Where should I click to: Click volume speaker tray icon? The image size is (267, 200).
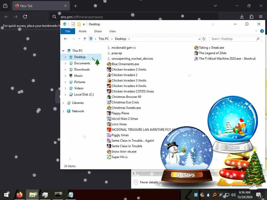click(233, 195)
